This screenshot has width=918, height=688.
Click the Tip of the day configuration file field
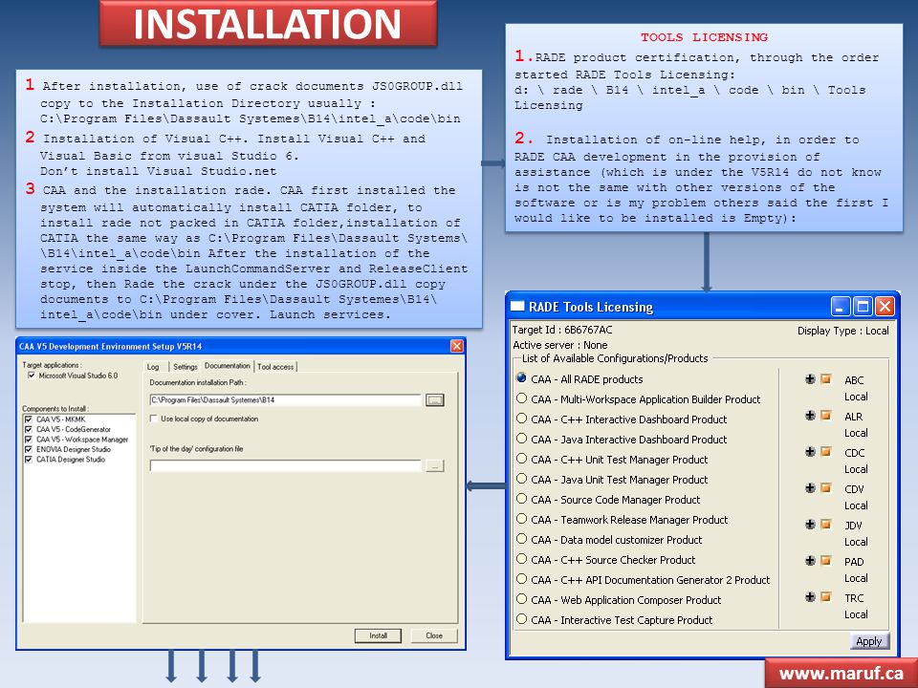tap(286, 465)
